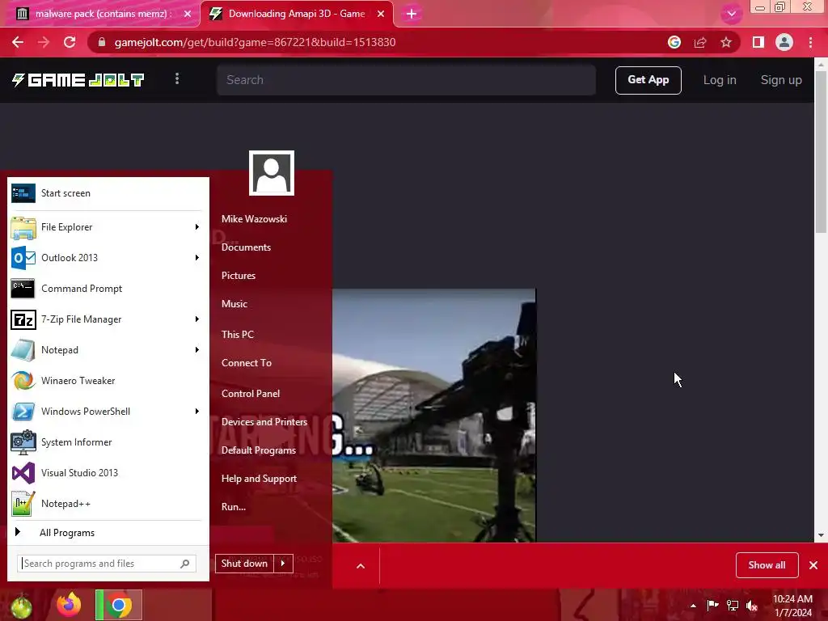
Task: Open Shut down options arrow
Action: coord(284,564)
